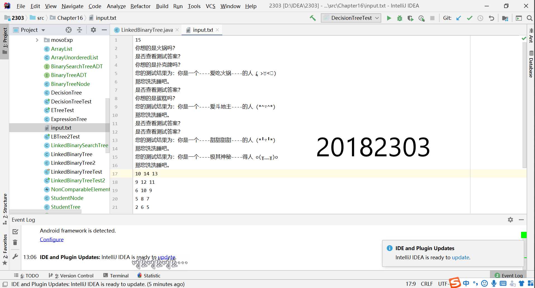The width and height of the screenshot is (535, 288).
Task: Open Event Log wrench settings icon
Action: coord(15,256)
